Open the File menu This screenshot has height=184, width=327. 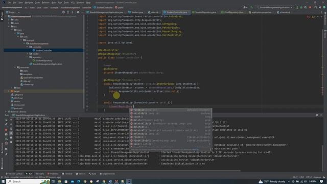click(x=9, y=3)
